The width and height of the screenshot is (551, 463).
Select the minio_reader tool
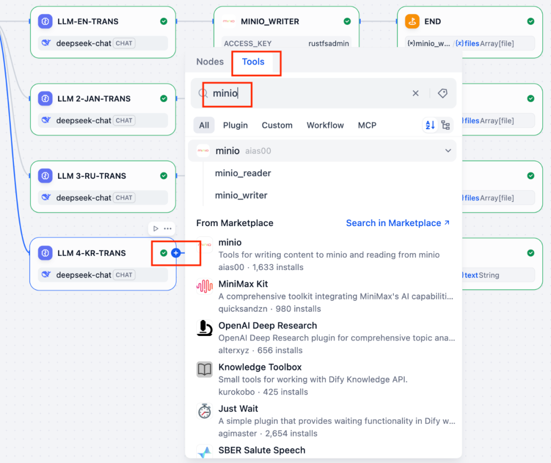(x=243, y=173)
